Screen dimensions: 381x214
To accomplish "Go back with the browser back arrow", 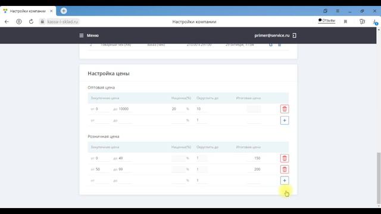I will click(7, 21).
